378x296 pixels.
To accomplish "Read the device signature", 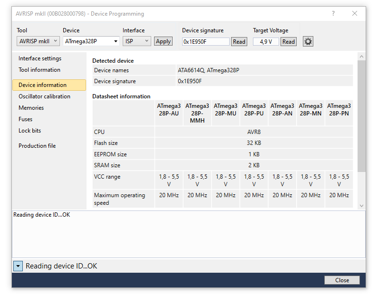I will click(x=239, y=42).
